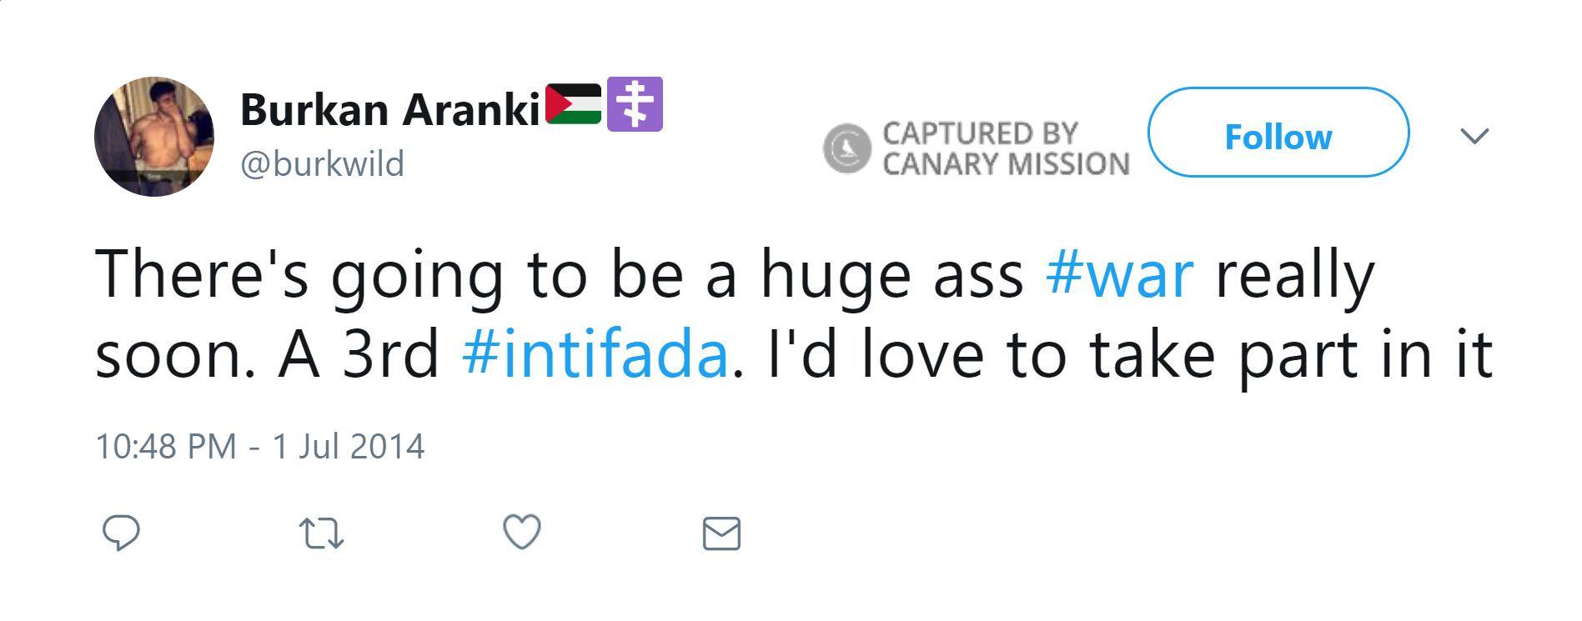Retweet this tweet using the arrows icon

[321, 533]
